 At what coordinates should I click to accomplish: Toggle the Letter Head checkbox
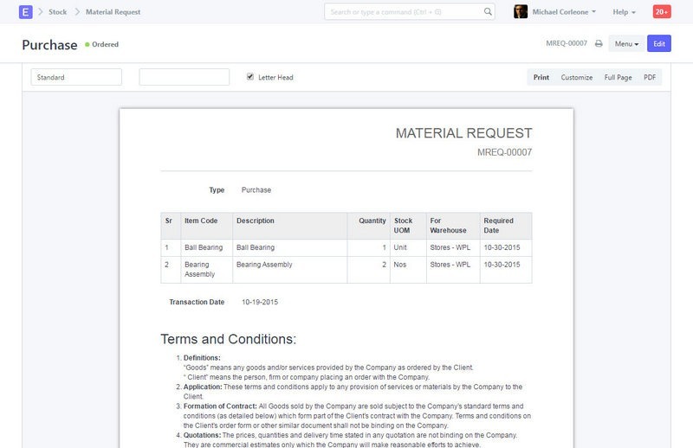(x=250, y=77)
